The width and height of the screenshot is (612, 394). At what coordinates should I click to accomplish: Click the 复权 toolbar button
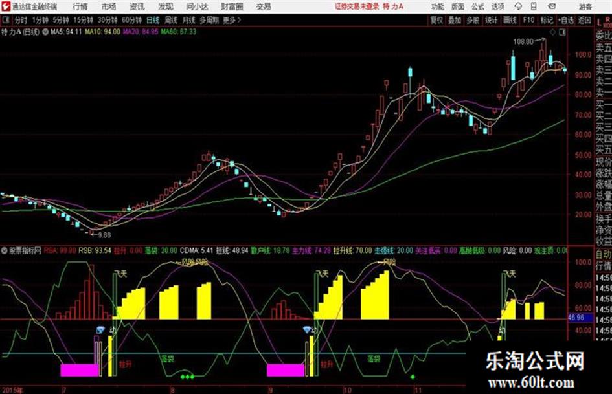coord(436,20)
